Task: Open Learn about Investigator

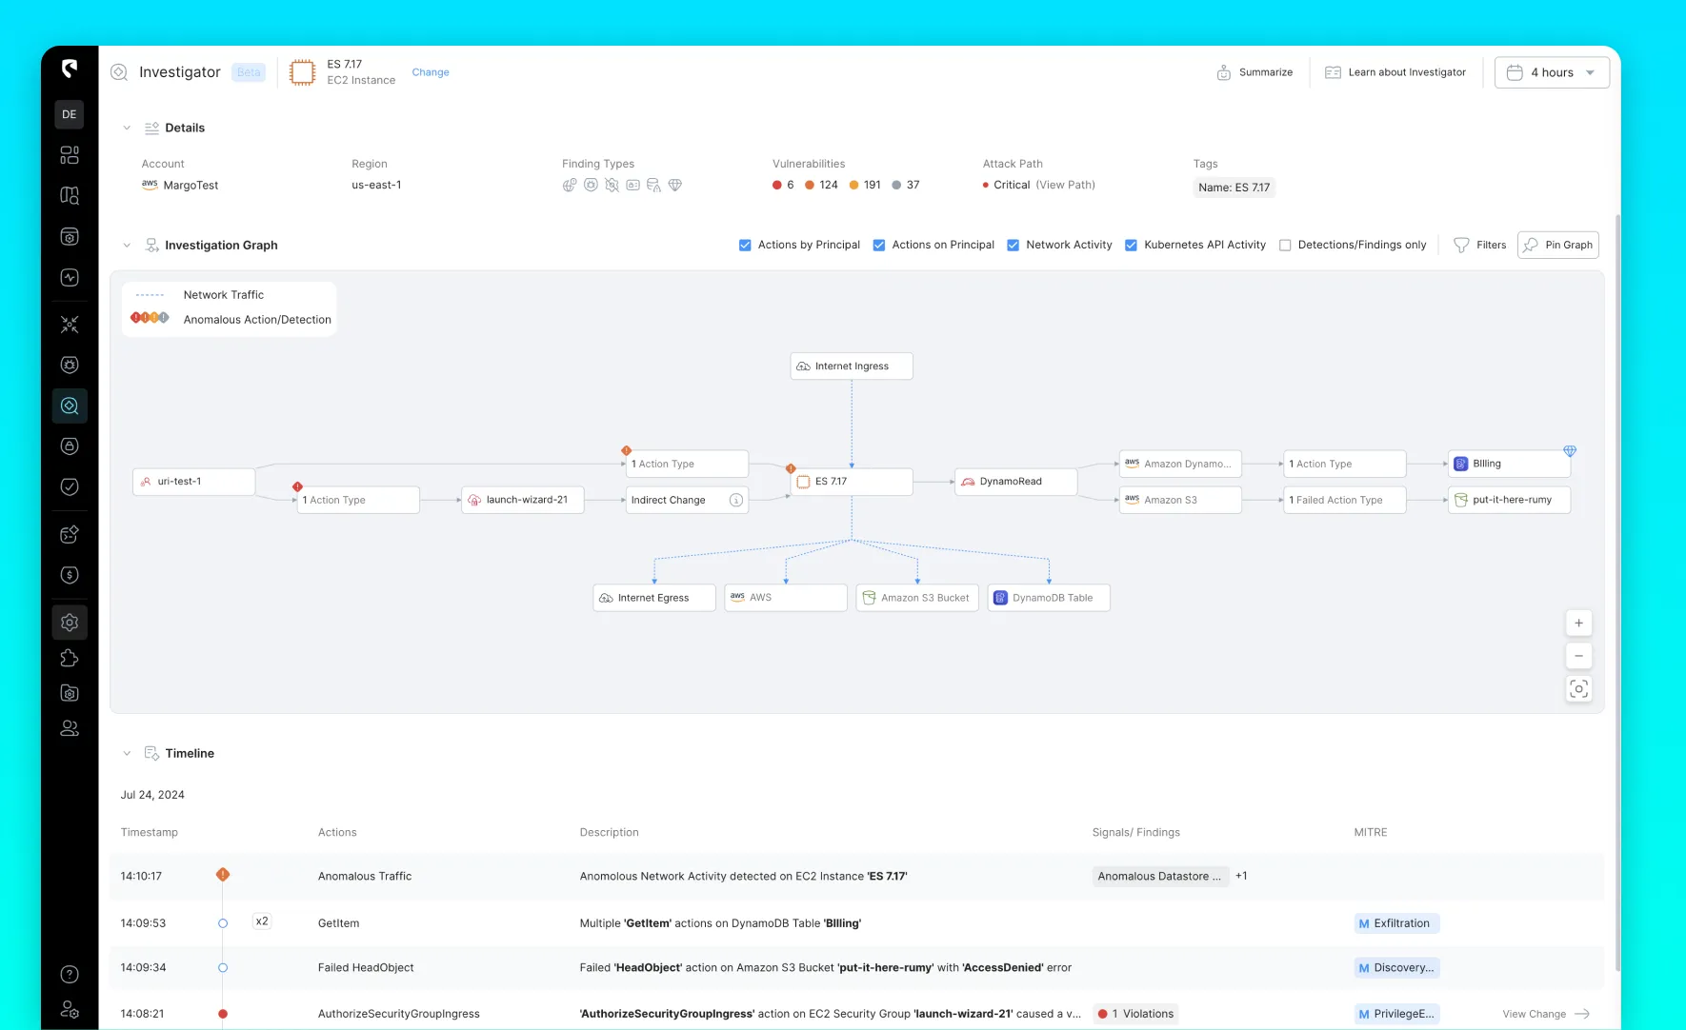Action: (1395, 72)
